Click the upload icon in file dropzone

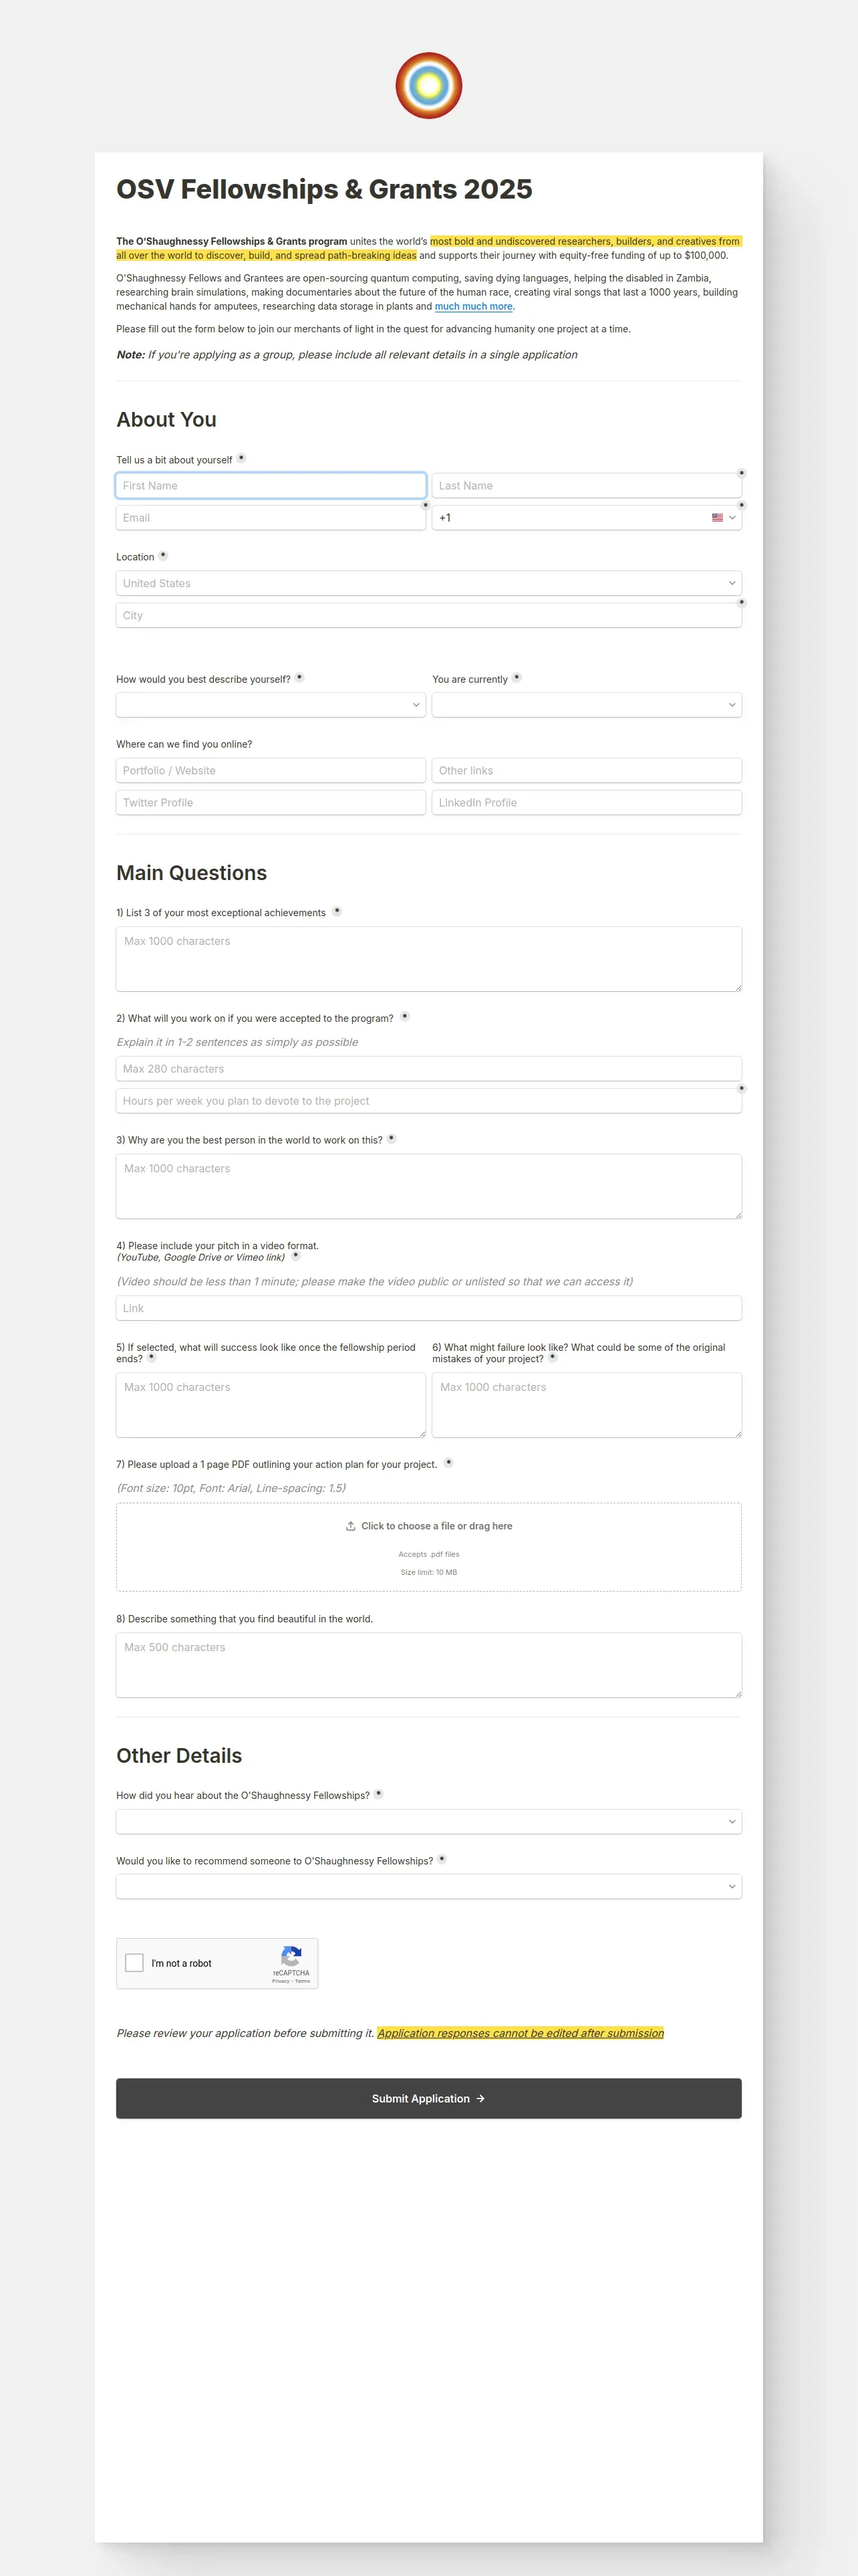[x=351, y=1526]
